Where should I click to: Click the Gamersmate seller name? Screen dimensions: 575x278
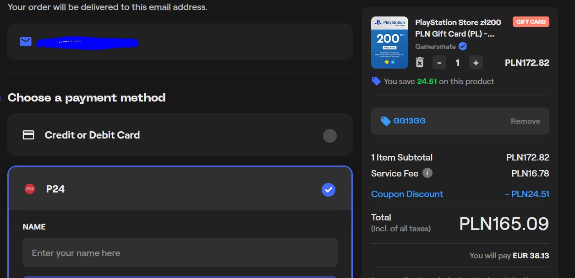click(435, 47)
